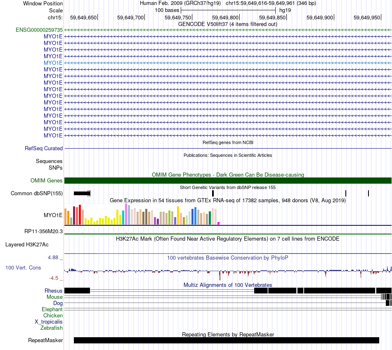Open the H3K27Ac Mark ENCODE track title
Image resolution: width=392 pixels, height=350 pixels.
228,239
